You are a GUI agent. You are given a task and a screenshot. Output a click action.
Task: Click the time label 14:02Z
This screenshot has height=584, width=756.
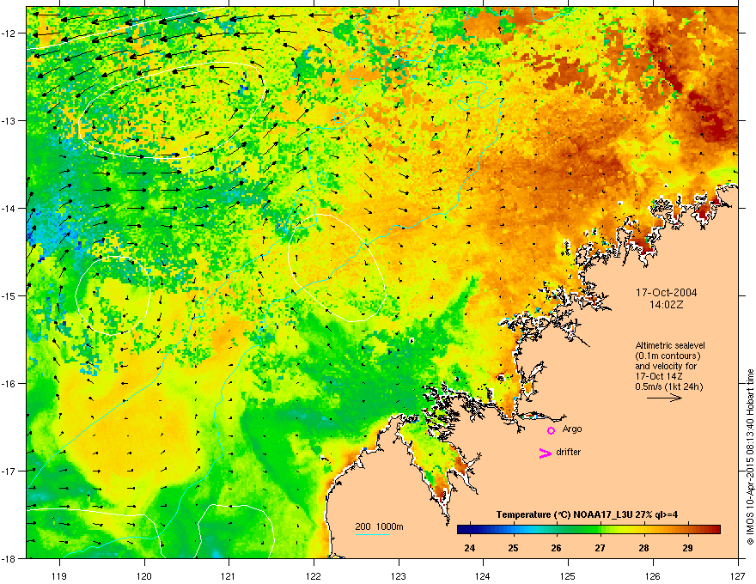[x=666, y=305]
